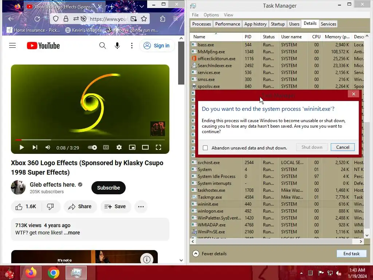Enter fullscreen on the video player
373x280 pixels.
(x=158, y=147)
